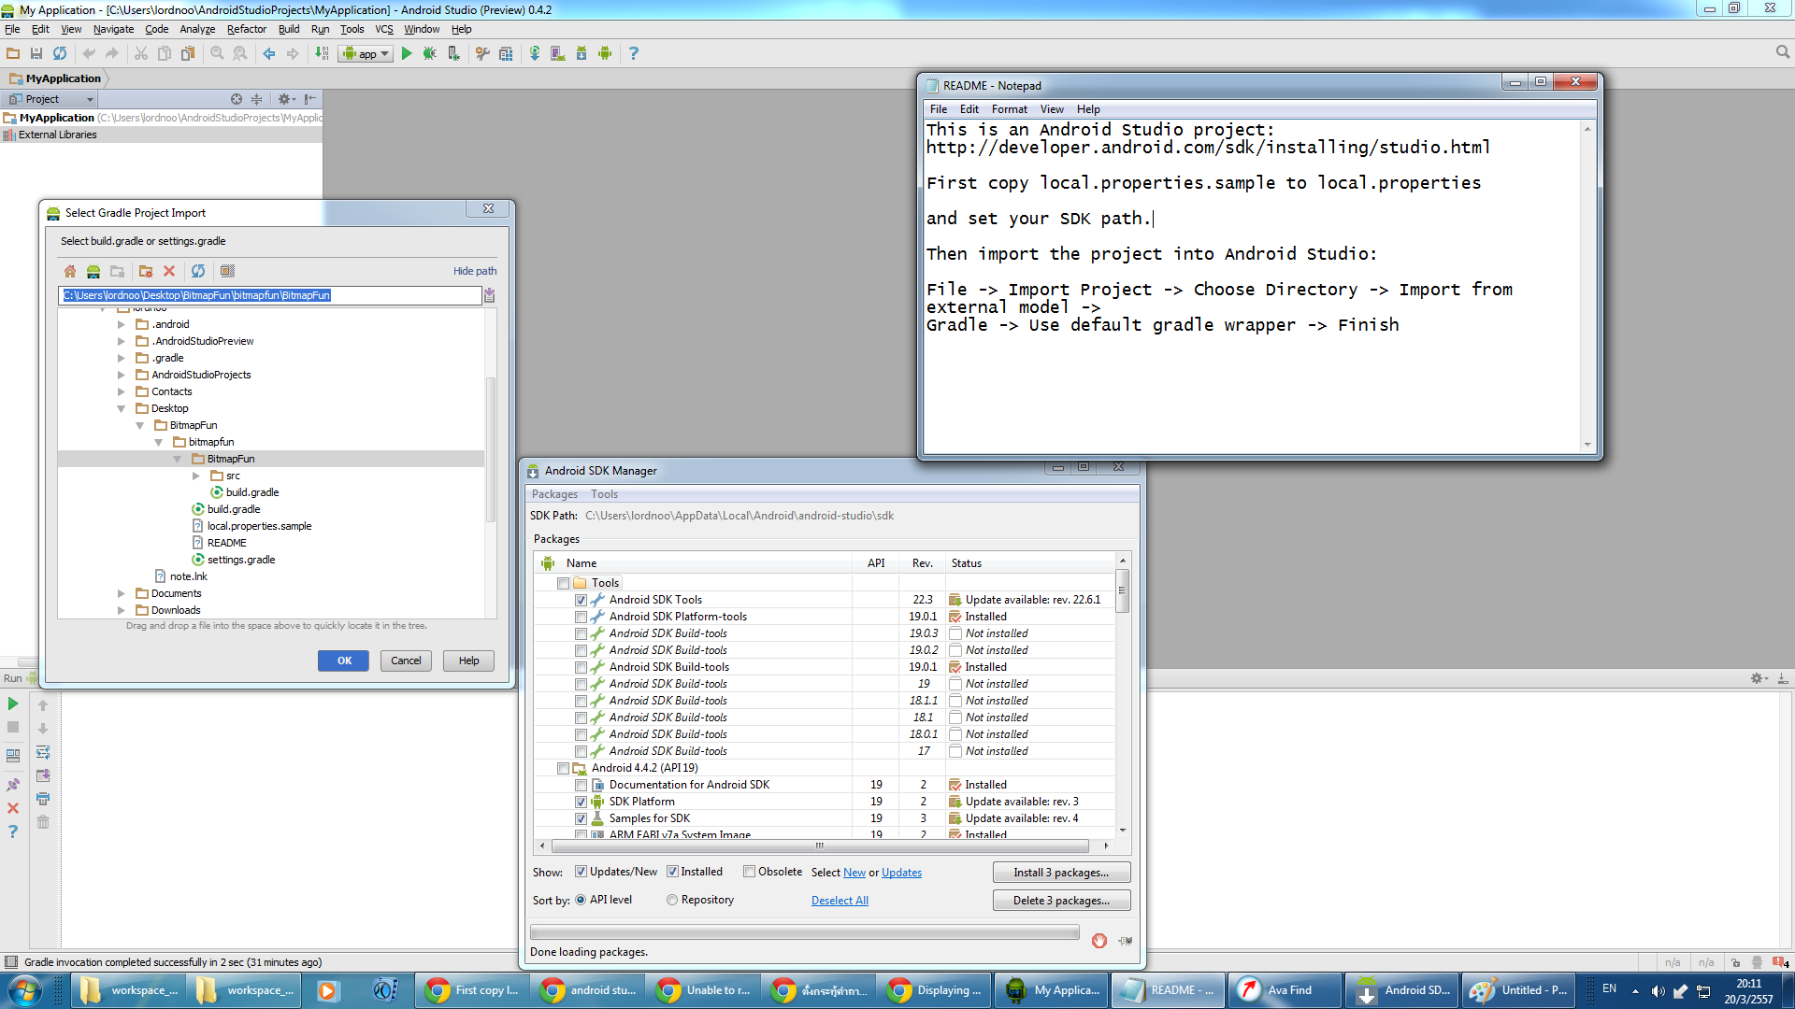The width and height of the screenshot is (1795, 1009).
Task: Click the Save All floppy disk icon
Action: point(36,53)
